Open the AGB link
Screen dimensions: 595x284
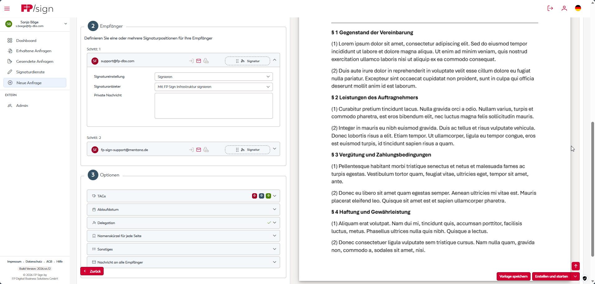tap(49, 262)
